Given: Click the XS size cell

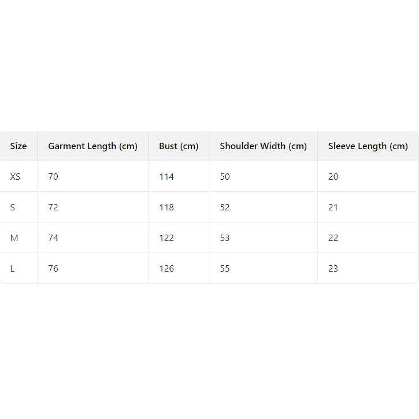Looking at the screenshot, I should tap(16, 177).
